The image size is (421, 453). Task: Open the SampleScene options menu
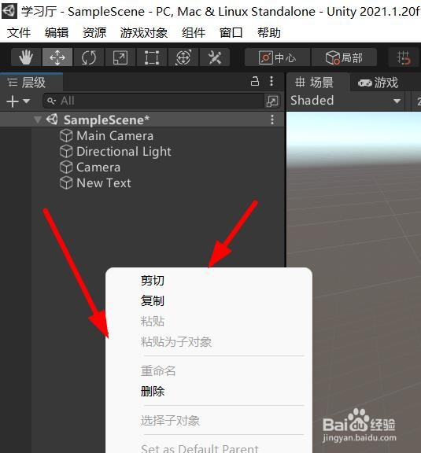coord(272,120)
